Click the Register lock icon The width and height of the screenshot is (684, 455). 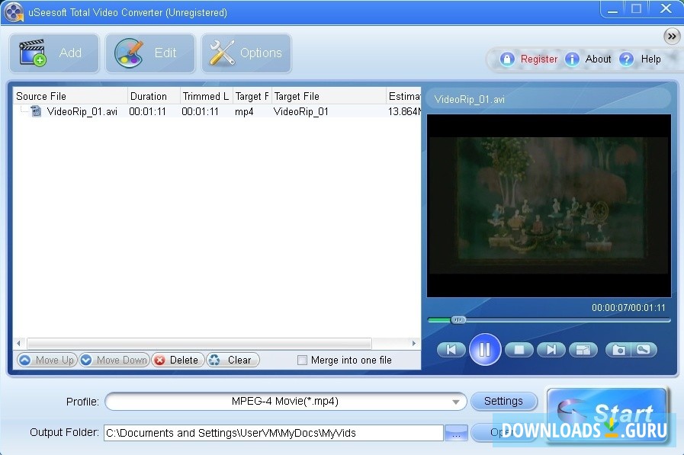pos(507,59)
